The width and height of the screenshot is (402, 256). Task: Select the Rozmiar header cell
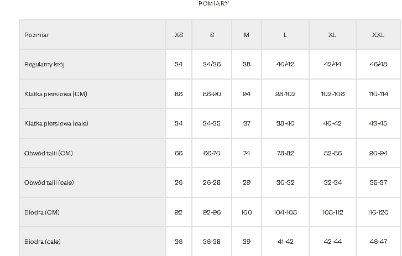36,35
